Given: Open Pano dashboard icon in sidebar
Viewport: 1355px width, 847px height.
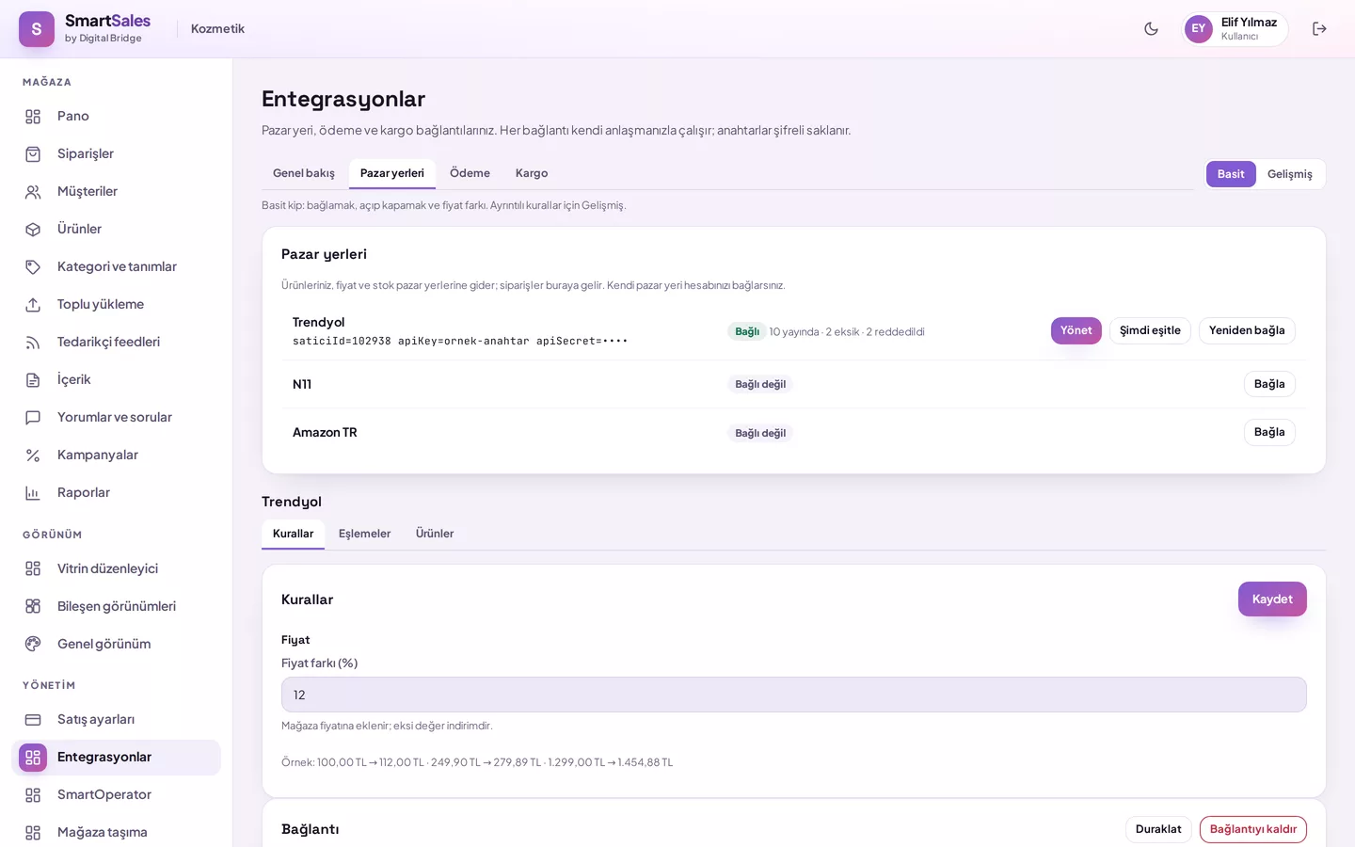Looking at the screenshot, I should tap(33, 117).
